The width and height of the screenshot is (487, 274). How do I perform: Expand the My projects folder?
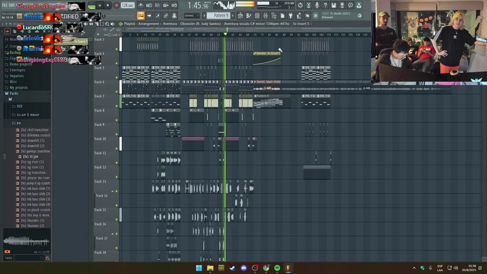pyautogui.click(x=19, y=88)
